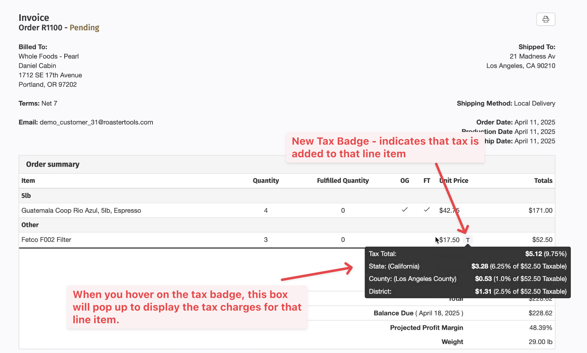Click the Portland, OR 97202 billing line

click(x=48, y=85)
